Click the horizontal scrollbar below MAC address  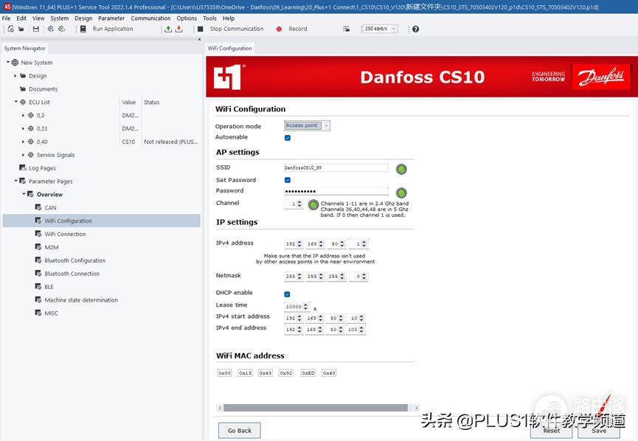click(x=316, y=408)
